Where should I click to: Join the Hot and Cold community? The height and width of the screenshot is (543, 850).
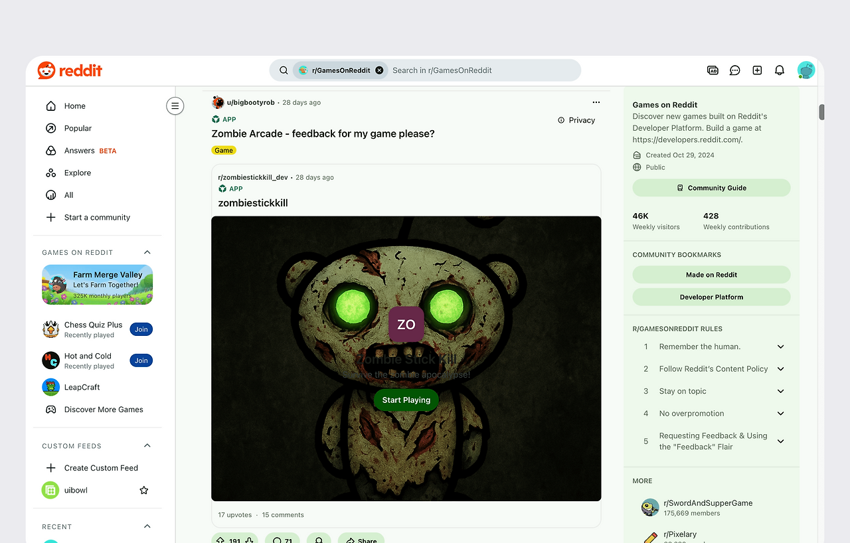[141, 360]
